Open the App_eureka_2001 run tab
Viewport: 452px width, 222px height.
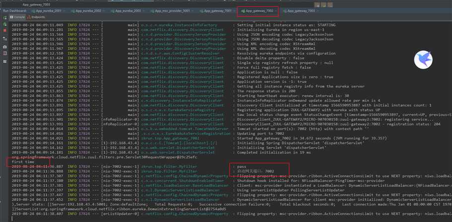click(49, 11)
